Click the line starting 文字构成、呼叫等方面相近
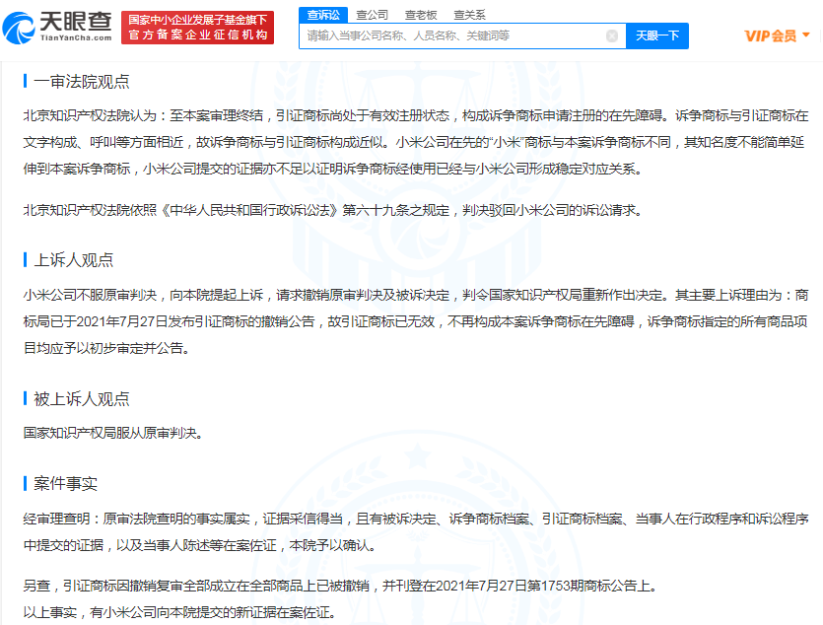This screenshot has width=823, height=625. click(414, 142)
